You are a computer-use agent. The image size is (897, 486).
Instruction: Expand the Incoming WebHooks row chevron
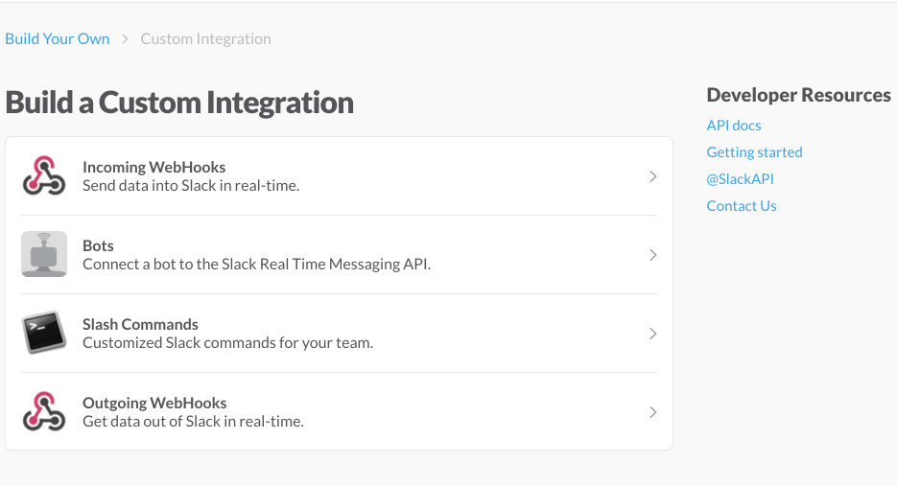click(652, 176)
